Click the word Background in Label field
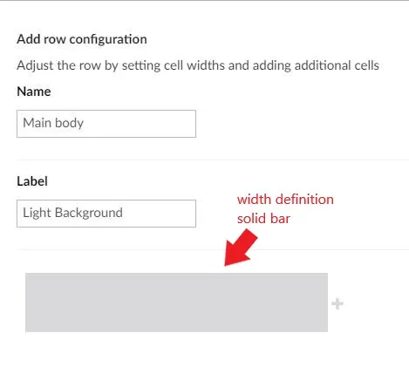The width and height of the screenshot is (409, 367). coord(88,213)
